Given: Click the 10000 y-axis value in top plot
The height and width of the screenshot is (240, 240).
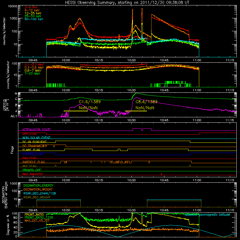Looking at the screenshot, I should click(x=13, y=6).
